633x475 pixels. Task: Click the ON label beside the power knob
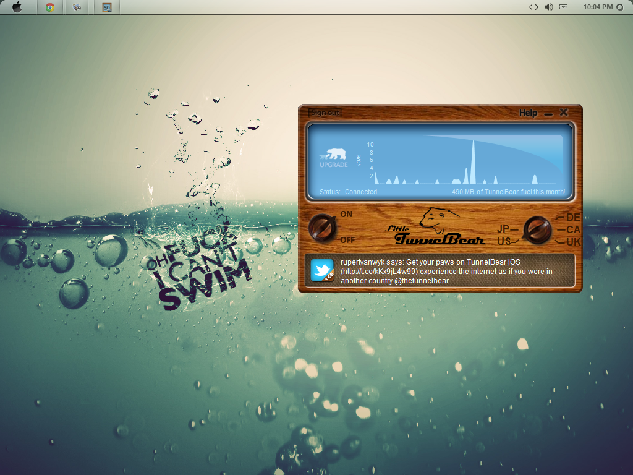[x=346, y=214]
